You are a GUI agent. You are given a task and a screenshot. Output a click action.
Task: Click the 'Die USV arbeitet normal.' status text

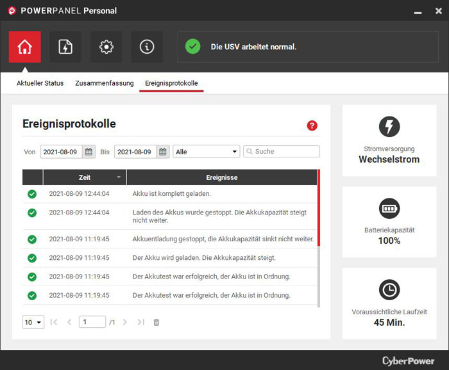point(253,47)
